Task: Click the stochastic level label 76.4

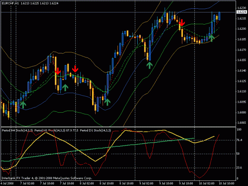Action: tap(239, 140)
